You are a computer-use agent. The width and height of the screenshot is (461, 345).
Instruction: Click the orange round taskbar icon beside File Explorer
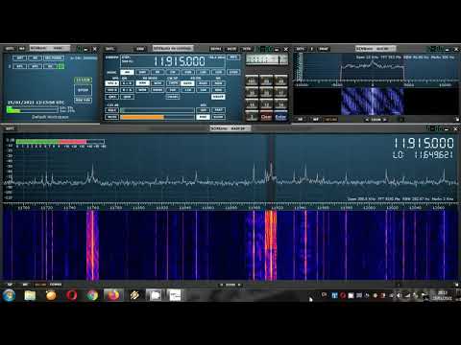pyautogui.click(x=51, y=295)
